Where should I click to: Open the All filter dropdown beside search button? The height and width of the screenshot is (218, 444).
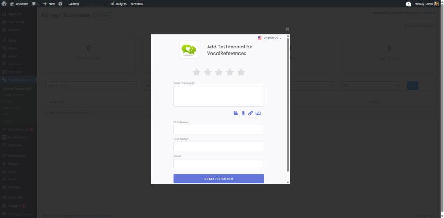pos(370,86)
